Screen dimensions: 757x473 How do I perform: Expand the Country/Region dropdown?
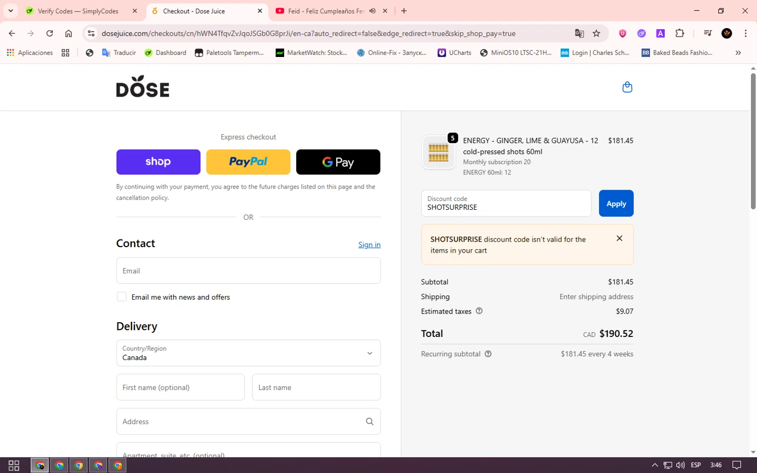pos(248,353)
